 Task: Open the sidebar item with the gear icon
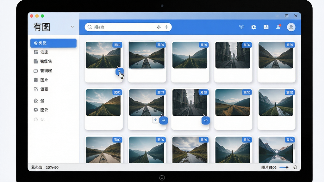[x=41, y=110]
